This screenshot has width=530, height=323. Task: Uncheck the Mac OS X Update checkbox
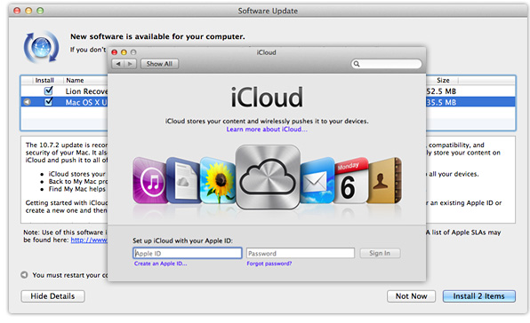click(x=49, y=101)
